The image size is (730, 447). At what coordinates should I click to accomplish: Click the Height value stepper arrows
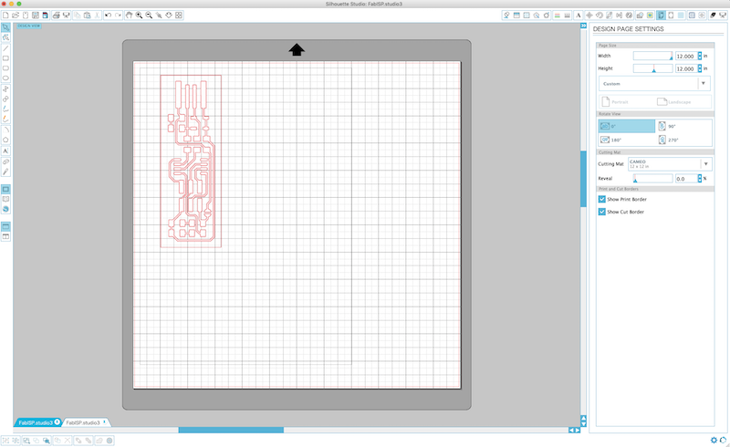click(700, 68)
